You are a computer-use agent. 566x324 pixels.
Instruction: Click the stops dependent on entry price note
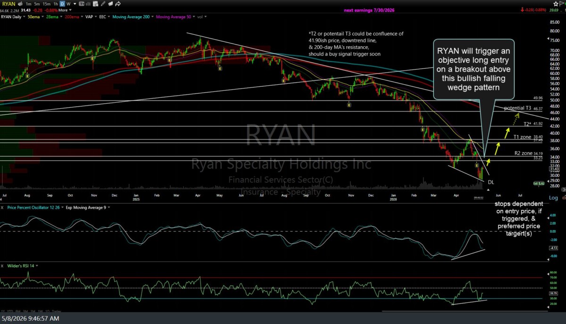tap(519, 219)
